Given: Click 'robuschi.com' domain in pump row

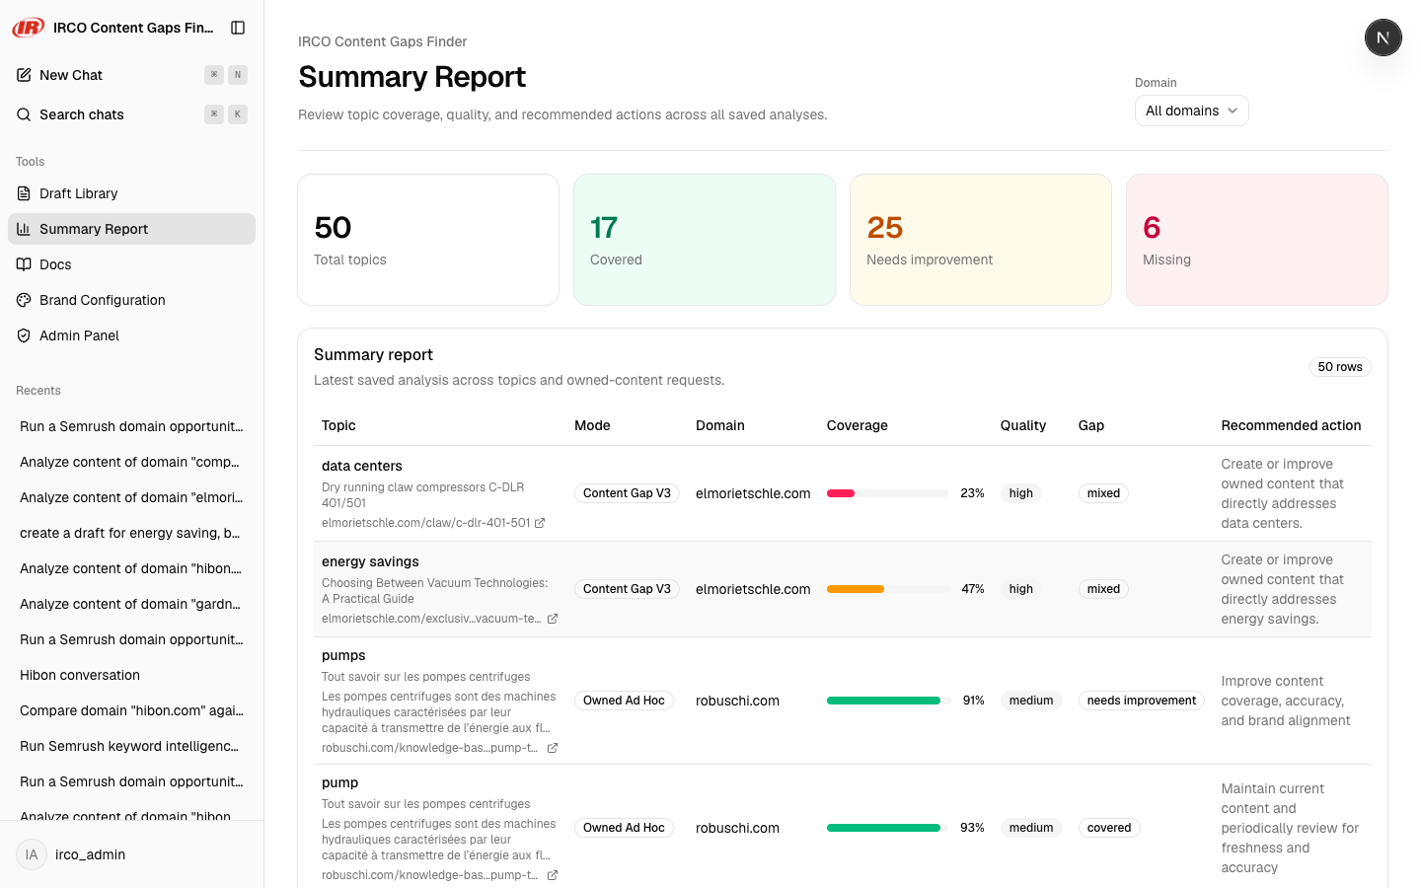Looking at the screenshot, I should point(737,828).
